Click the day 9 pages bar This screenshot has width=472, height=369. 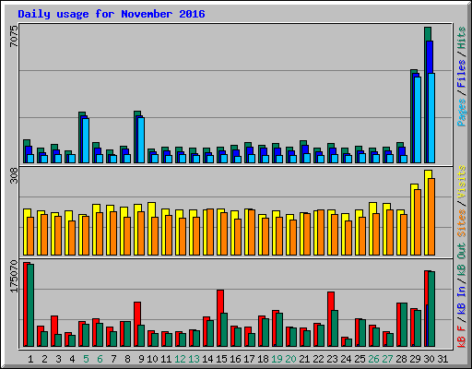click(x=141, y=140)
